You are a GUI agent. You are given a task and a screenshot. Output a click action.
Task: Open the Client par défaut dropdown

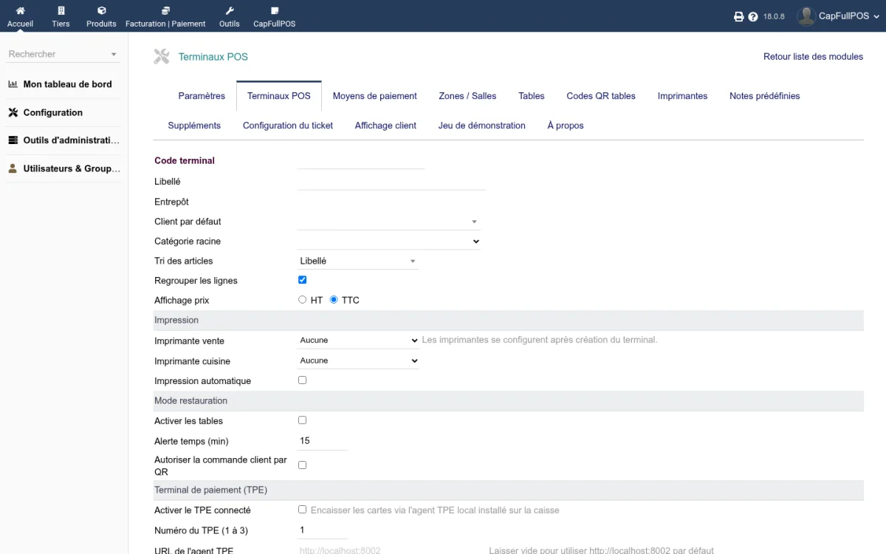click(389, 221)
